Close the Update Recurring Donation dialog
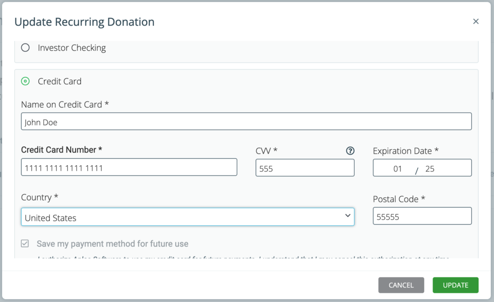494x302 pixels. coord(476,21)
